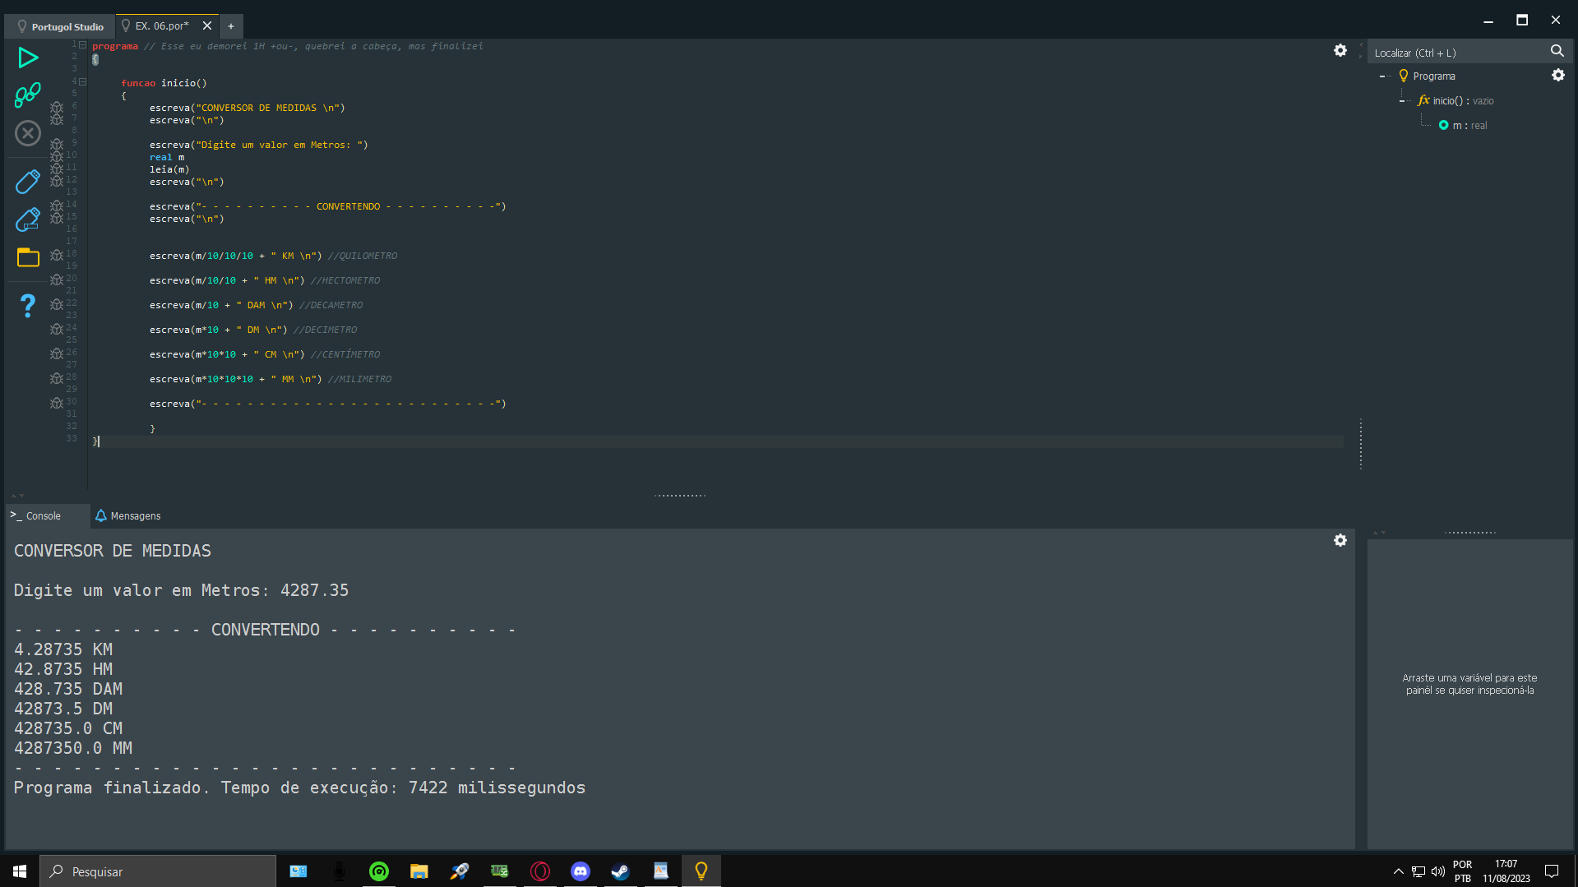This screenshot has width=1578, height=887.
Task: Collapse the funcao inicio fold on line 4
Action: pyautogui.click(x=83, y=82)
